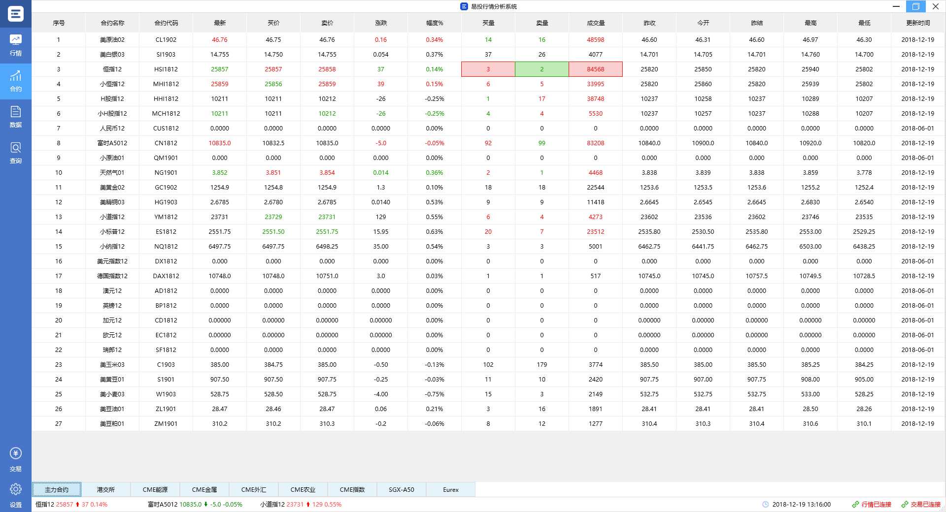Select the 美白银03 contract name
The width and height of the screenshot is (946, 512).
[112, 54]
